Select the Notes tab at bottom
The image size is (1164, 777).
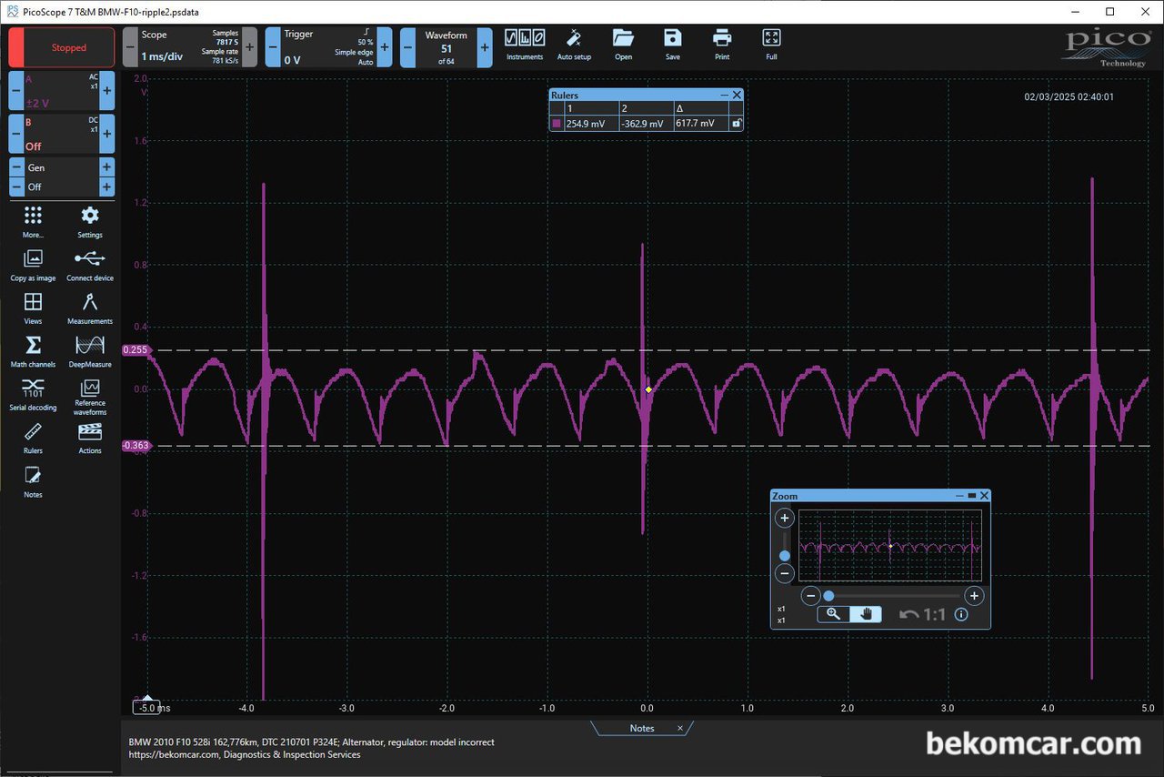pos(642,728)
